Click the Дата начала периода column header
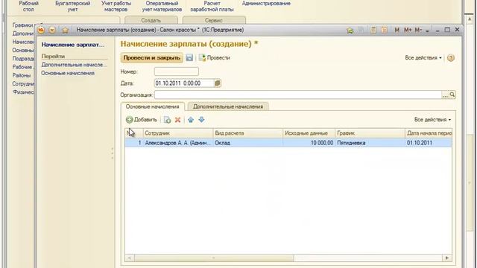Screen dimensions: 477x268 tap(429, 133)
